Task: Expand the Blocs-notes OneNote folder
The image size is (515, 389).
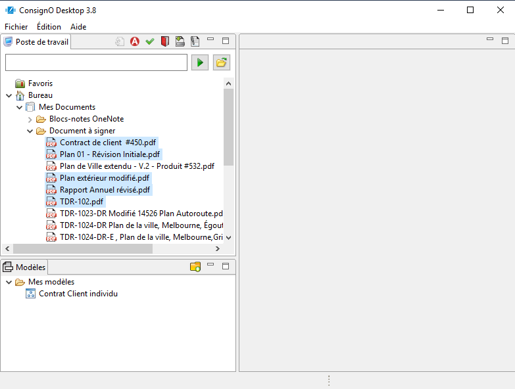Action: pos(30,119)
